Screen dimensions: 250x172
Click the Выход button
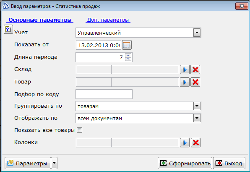click(x=229, y=163)
